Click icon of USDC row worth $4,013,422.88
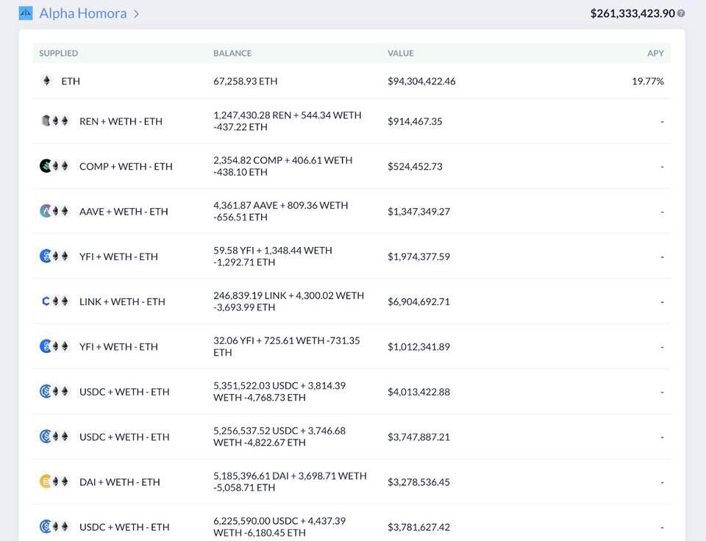The height and width of the screenshot is (541, 706). click(x=54, y=391)
